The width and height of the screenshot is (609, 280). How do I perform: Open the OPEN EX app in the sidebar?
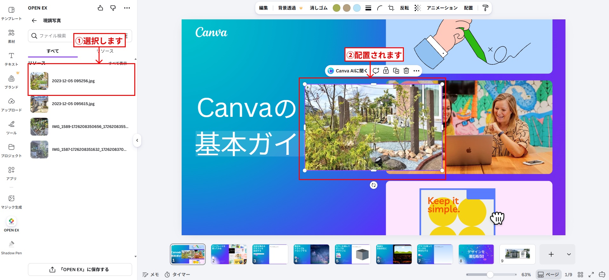coord(11,224)
